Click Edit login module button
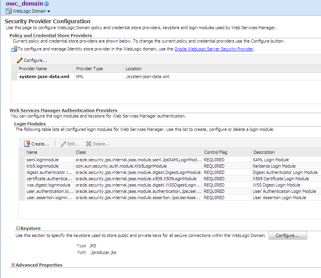Viewport: 321px width, 278px height. [x=70, y=144]
